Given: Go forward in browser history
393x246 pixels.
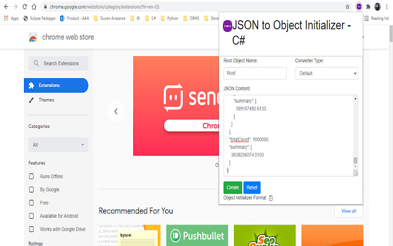Looking at the screenshot, I should [15, 7].
